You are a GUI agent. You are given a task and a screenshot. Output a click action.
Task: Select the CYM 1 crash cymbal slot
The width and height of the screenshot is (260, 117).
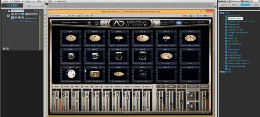(71, 38)
